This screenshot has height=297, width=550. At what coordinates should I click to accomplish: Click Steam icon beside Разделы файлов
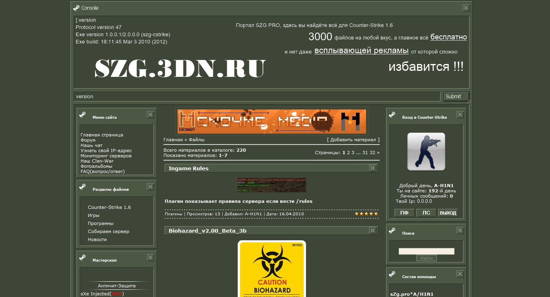click(x=83, y=187)
